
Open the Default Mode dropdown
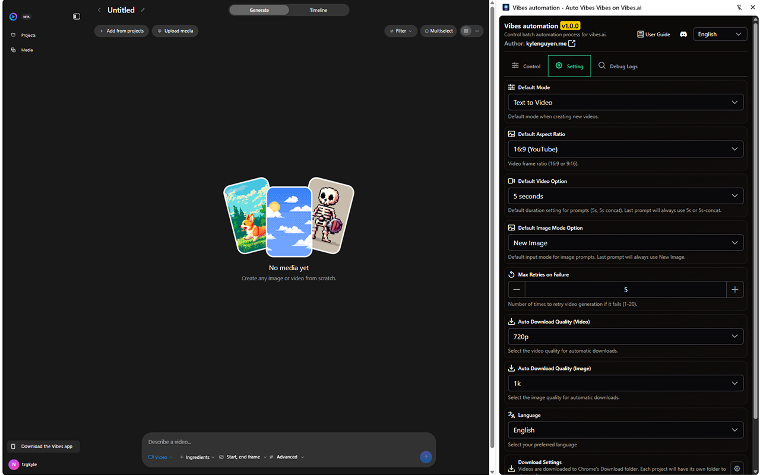tap(626, 102)
